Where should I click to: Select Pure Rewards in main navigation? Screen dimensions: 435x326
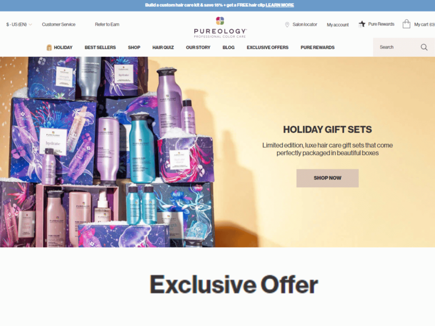pyautogui.click(x=318, y=48)
